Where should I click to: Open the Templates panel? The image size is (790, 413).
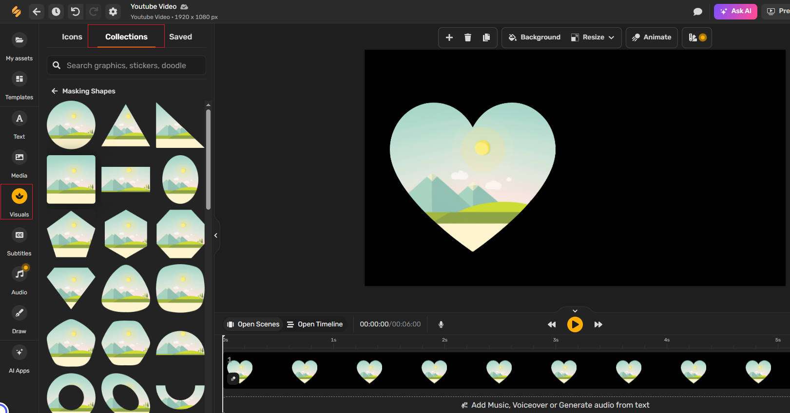(x=19, y=86)
